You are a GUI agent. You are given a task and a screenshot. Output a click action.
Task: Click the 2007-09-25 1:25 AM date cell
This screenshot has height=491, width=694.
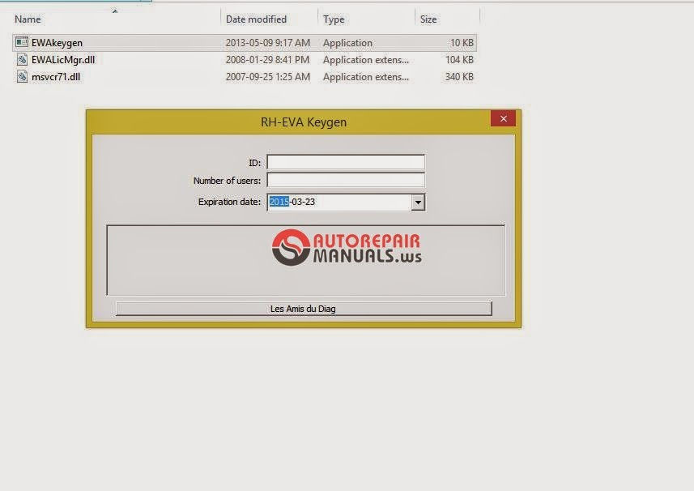(x=268, y=77)
